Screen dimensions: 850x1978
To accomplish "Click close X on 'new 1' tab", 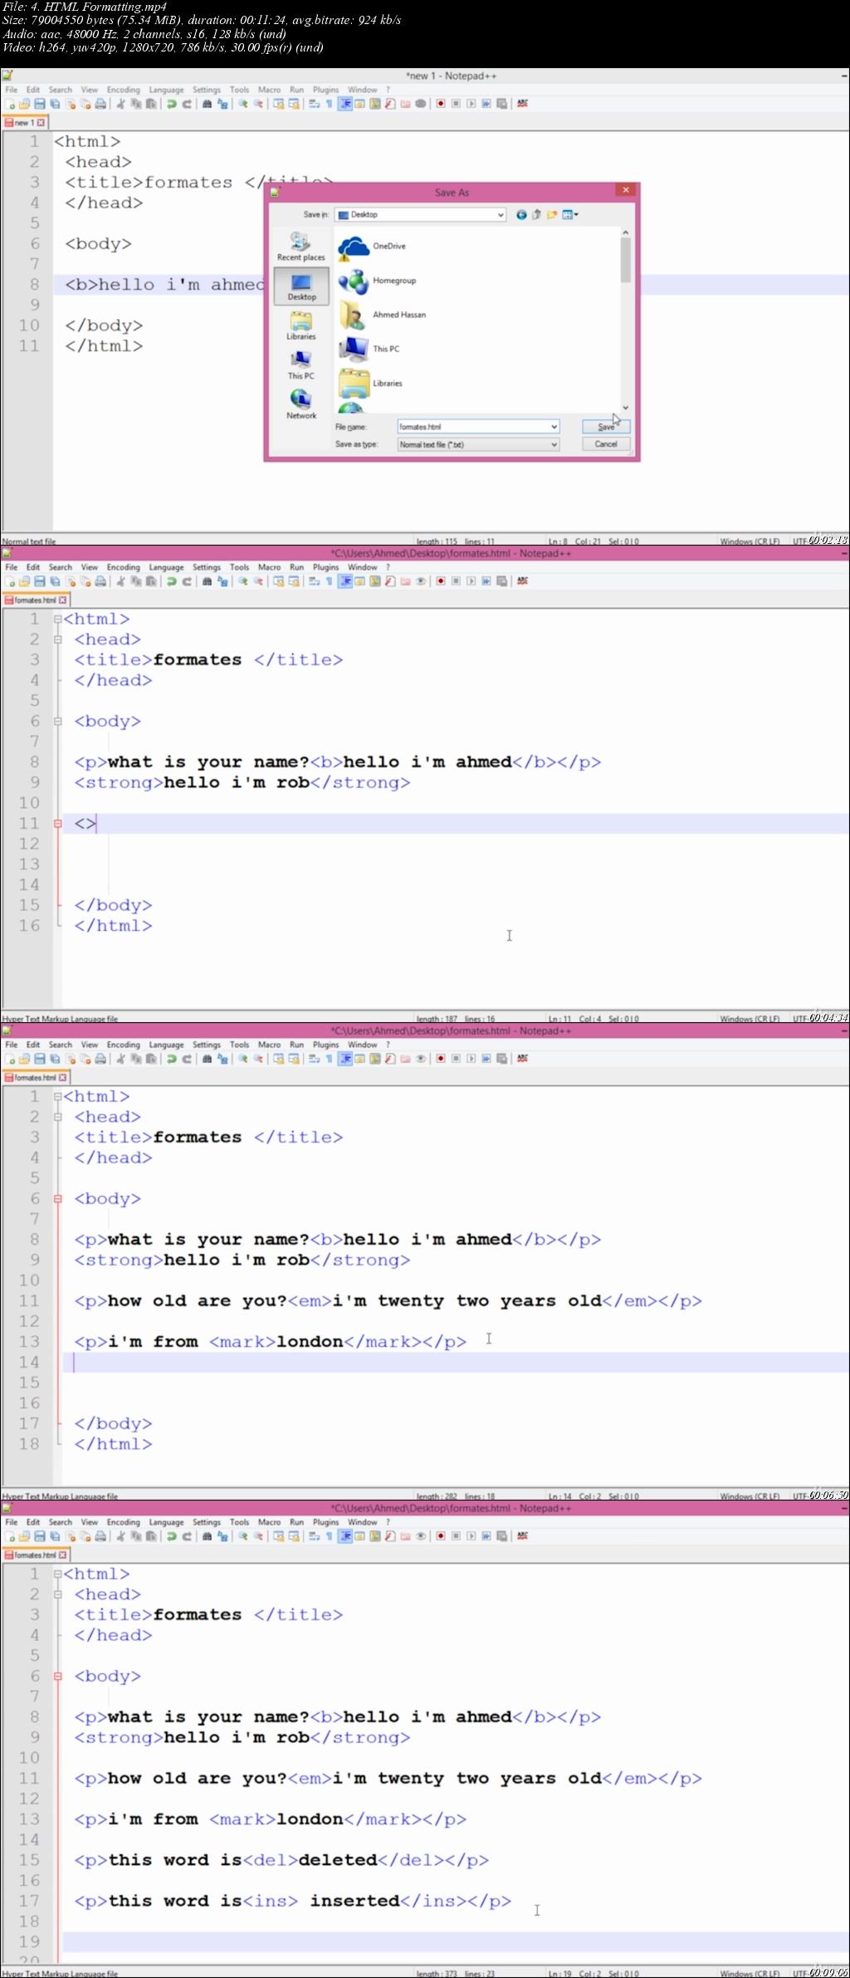I will point(41,123).
